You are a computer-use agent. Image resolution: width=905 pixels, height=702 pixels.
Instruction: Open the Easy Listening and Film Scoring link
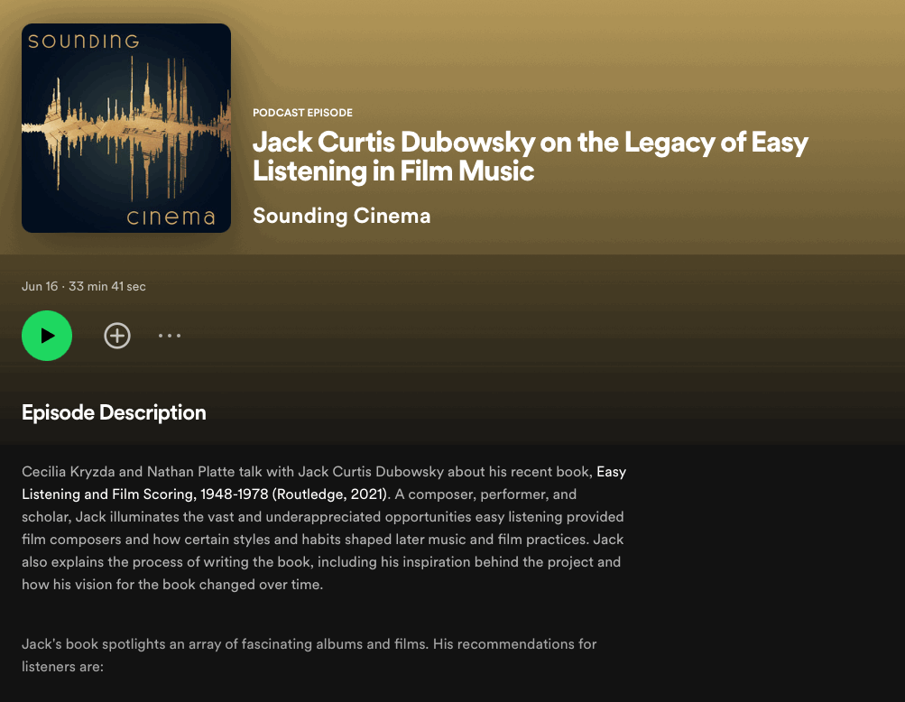point(324,483)
